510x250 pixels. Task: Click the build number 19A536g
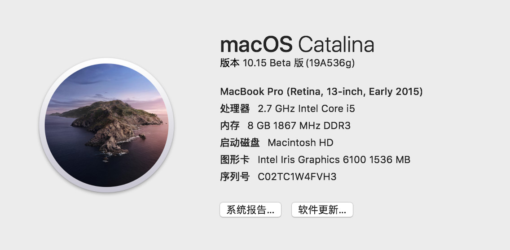pos(330,63)
